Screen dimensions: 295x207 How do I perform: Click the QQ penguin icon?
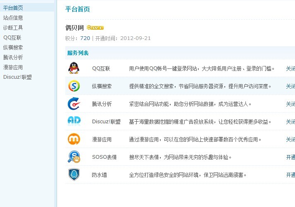74,68
